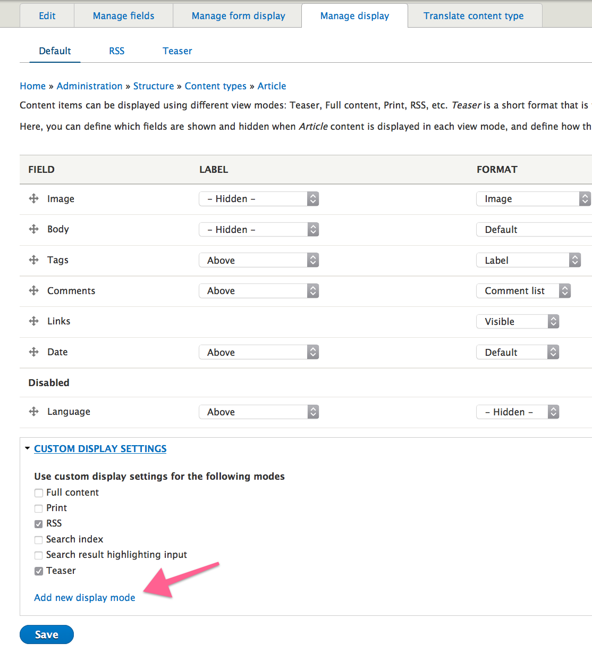The image size is (592, 668).
Task: Enable the Full content display mode
Action: click(38, 492)
